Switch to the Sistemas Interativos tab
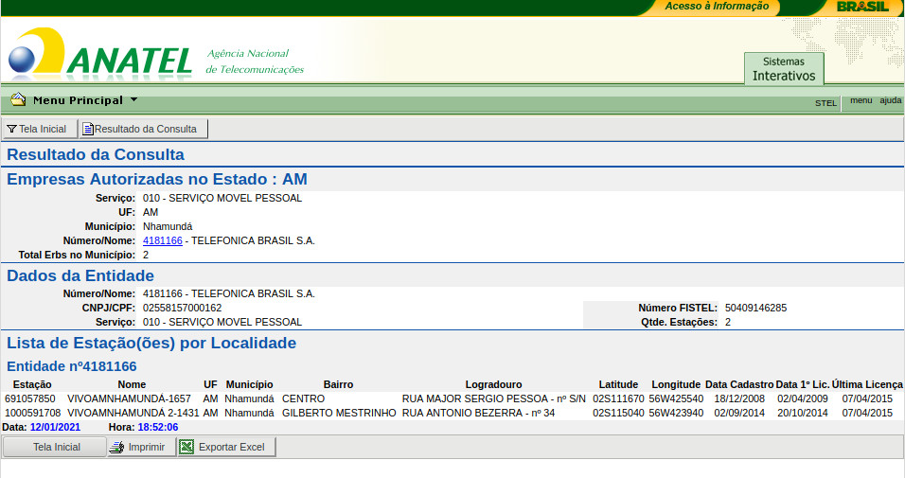This screenshot has width=905, height=478. click(783, 68)
